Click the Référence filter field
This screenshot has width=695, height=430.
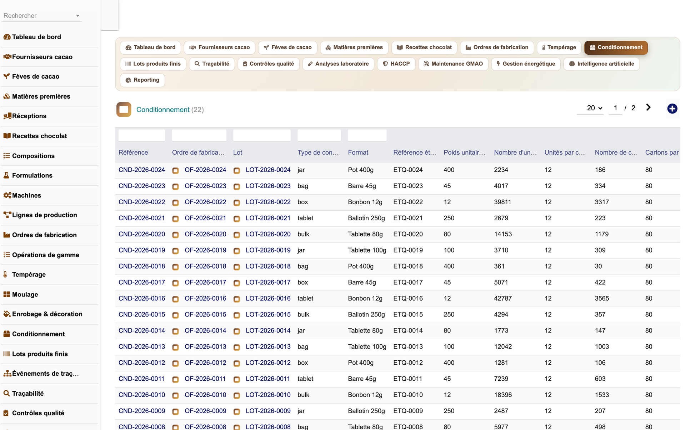click(x=142, y=135)
